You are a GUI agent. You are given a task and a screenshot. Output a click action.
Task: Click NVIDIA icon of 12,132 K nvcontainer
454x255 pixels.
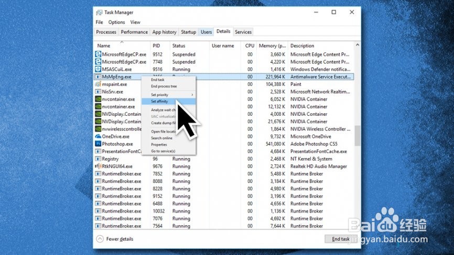click(x=98, y=106)
